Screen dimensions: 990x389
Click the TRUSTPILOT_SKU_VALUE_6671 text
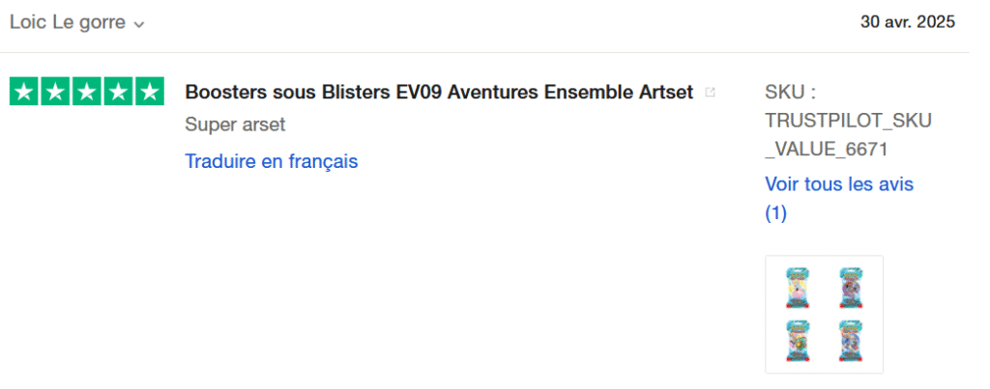[x=848, y=135]
